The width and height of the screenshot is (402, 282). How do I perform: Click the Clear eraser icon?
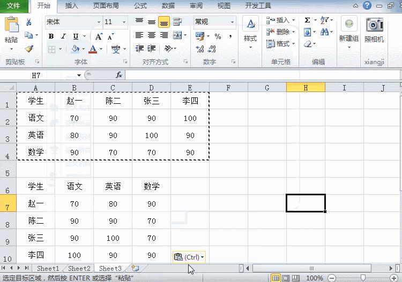[308, 44]
